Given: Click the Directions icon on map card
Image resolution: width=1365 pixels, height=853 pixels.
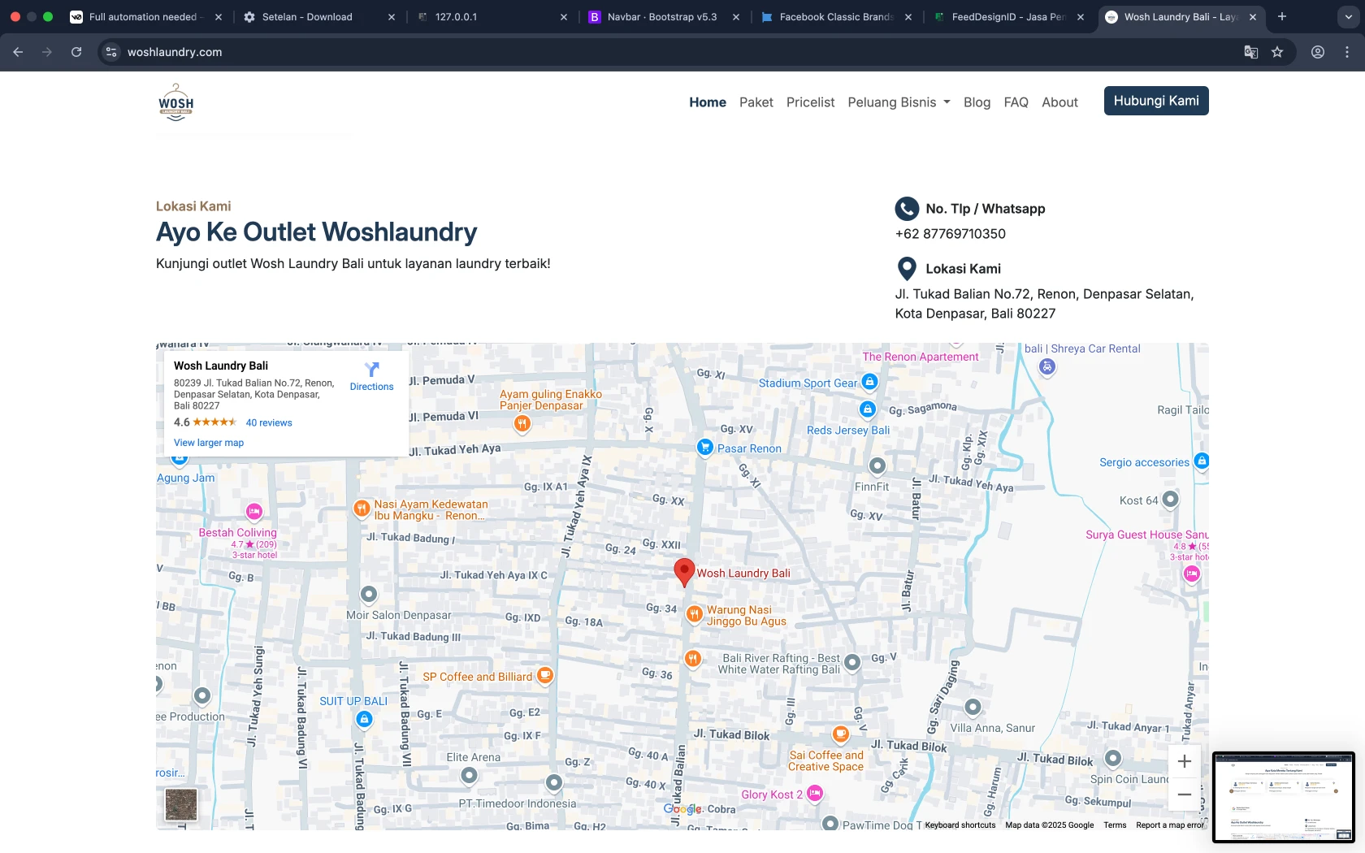Looking at the screenshot, I should (x=372, y=370).
